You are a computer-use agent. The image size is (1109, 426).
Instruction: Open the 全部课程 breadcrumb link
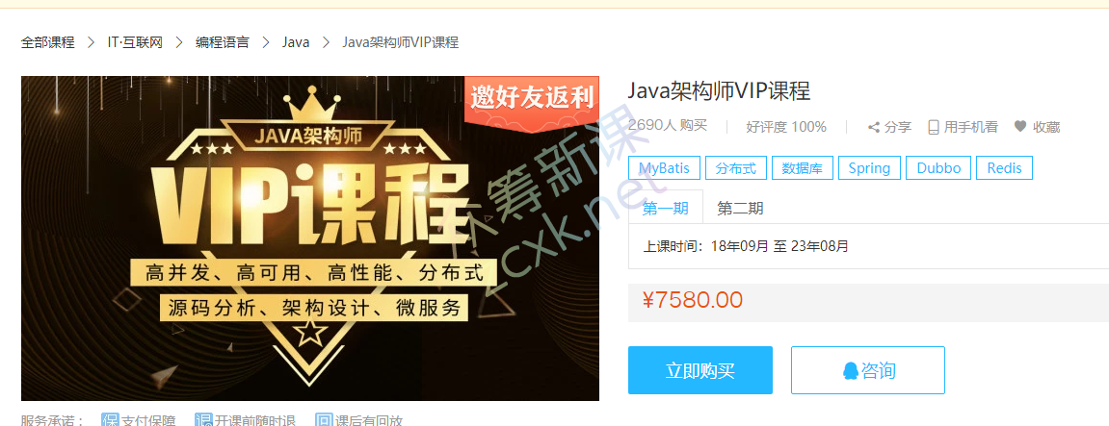[47, 42]
